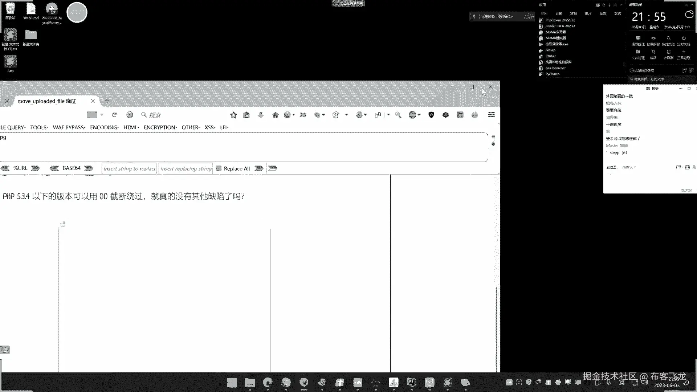Image resolution: width=697 pixels, height=392 pixels.
Task: Open the hamburger menu icon
Action: 492,115
